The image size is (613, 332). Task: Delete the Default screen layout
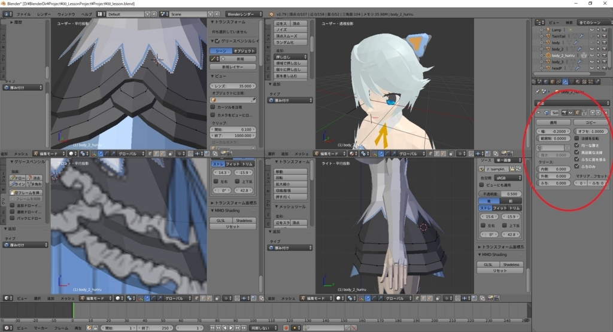(154, 14)
